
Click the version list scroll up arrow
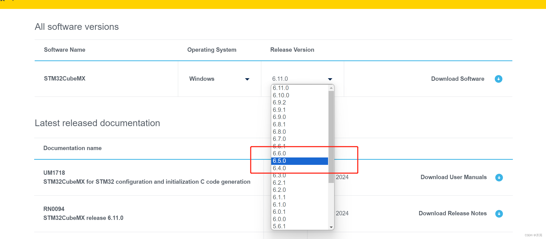tap(331, 88)
